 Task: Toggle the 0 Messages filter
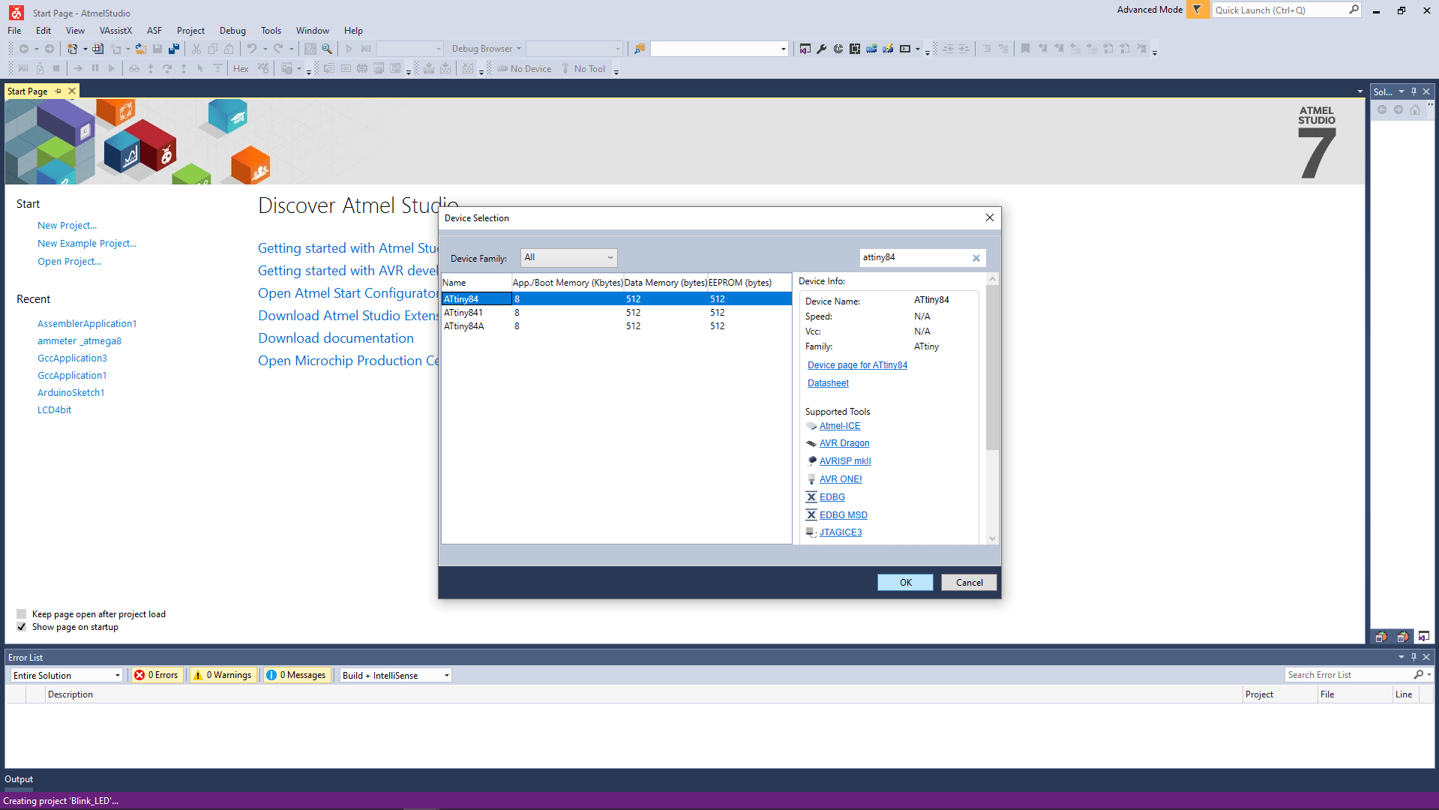pos(296,675)
